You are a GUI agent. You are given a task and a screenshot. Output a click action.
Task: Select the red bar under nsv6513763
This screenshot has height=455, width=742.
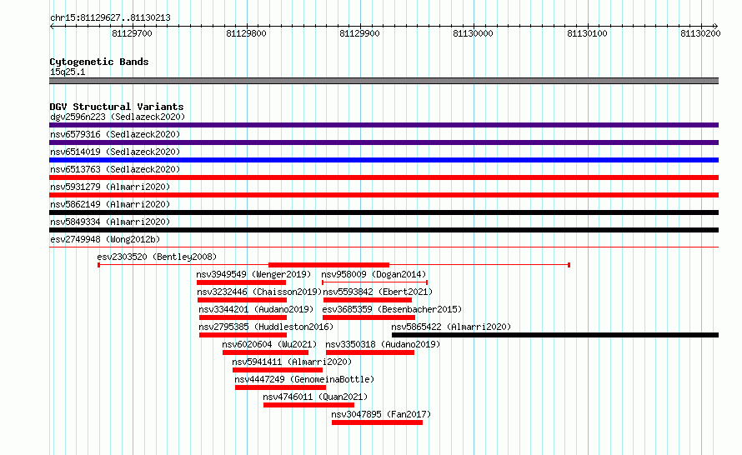click(384, 177)
